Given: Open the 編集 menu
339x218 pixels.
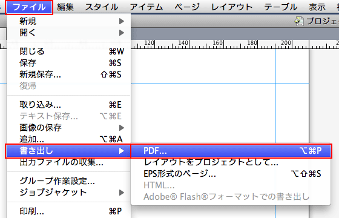Looking at the screenshot, I should click(x=65, y=7).
